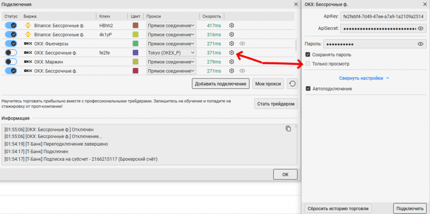Click OKX logo in the fe2fe row
The width and height of the screenshot is (430, 214).
(x=28, y=52)
